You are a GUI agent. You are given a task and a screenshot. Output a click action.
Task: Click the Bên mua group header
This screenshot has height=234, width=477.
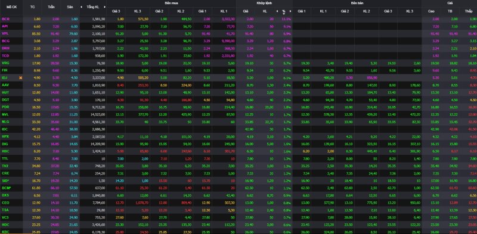(171, 3)
